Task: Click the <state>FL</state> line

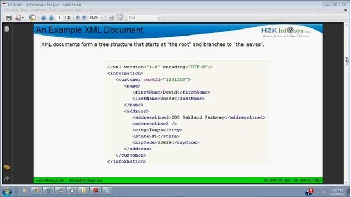Action: coord(156,136)
